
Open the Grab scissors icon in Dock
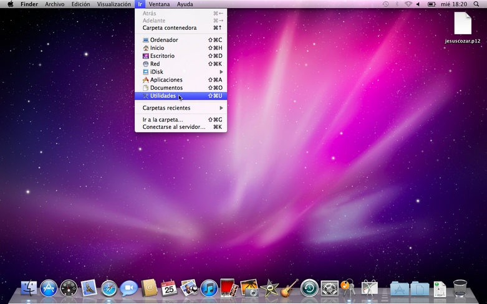pos(369,288)
